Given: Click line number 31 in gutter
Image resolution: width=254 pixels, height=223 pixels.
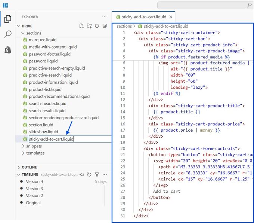Looking at the screenshot, I should click(x=123, y=216).
